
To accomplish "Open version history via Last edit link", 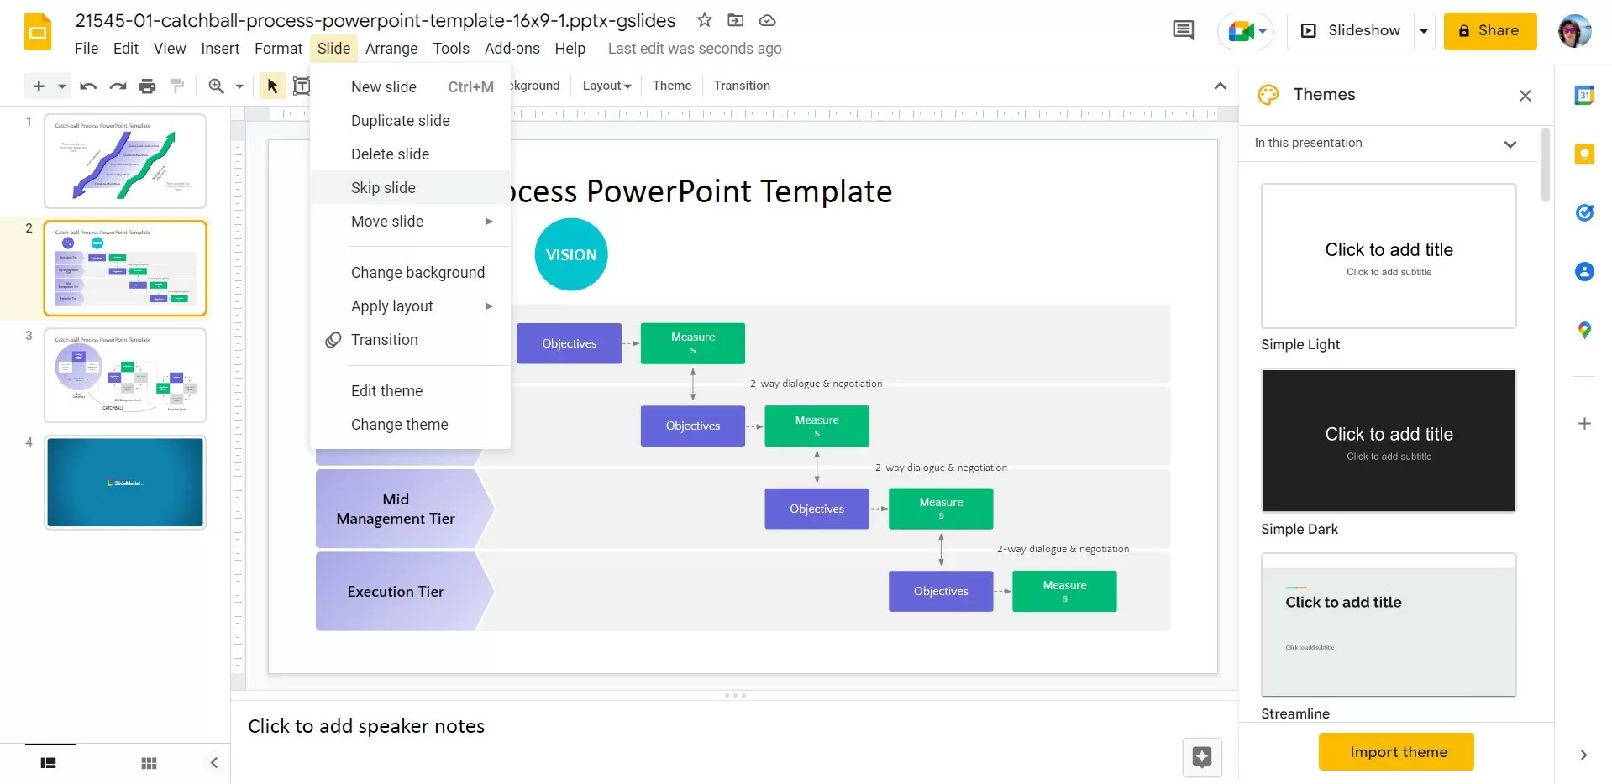I will 694,48.
